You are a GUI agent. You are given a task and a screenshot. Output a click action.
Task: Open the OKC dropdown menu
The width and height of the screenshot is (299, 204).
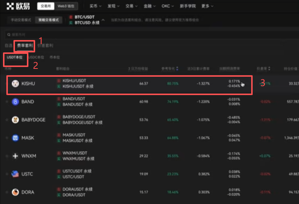coord(168,6)
